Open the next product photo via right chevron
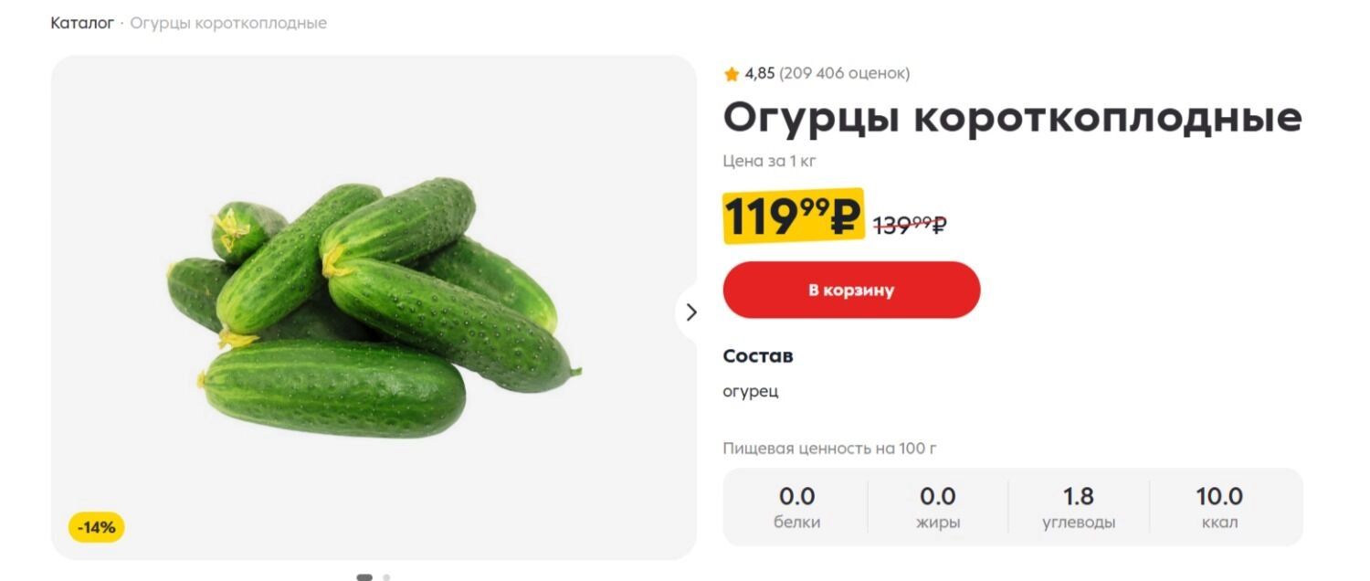The image size is (1370, 581). click(691, 312)
